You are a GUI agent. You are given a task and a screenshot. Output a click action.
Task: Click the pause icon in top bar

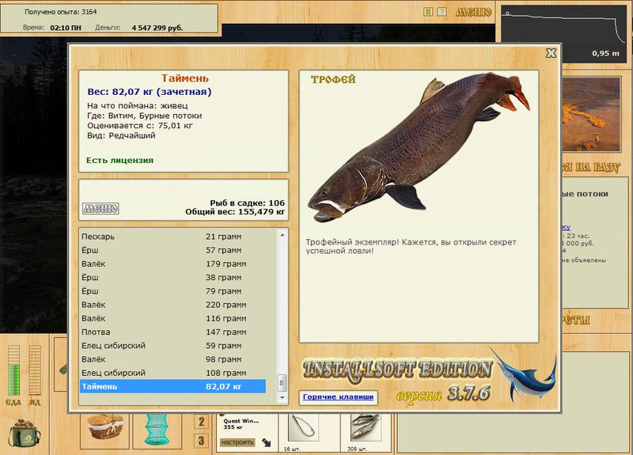click(x=428, y=12)
